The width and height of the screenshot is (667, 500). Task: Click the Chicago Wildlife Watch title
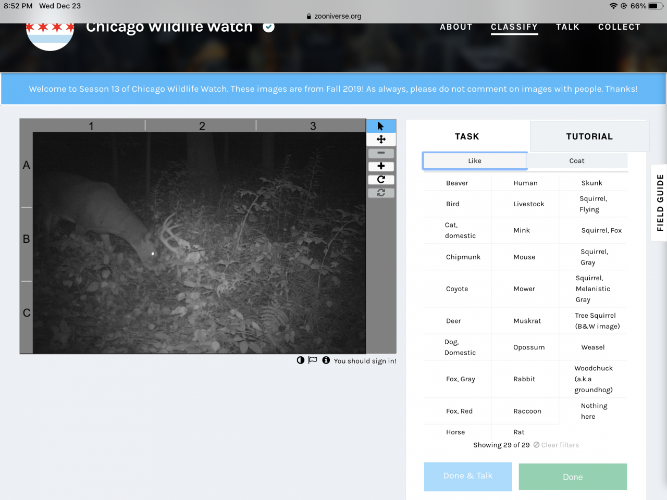[169, 27]
